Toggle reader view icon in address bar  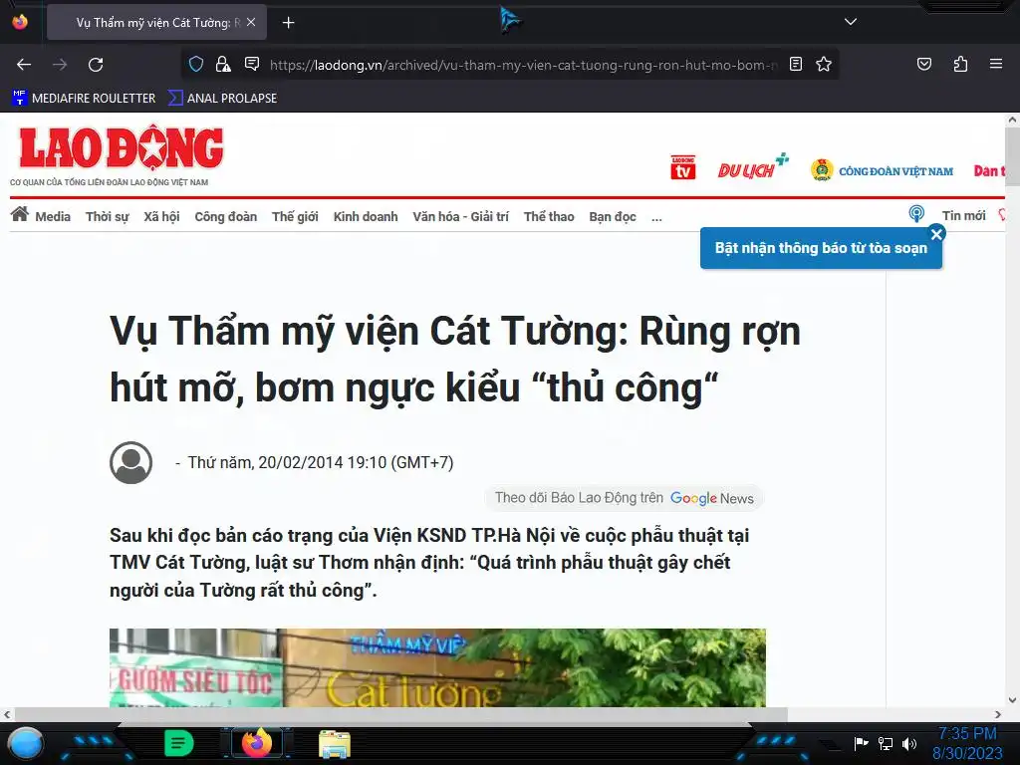[796, 64]
